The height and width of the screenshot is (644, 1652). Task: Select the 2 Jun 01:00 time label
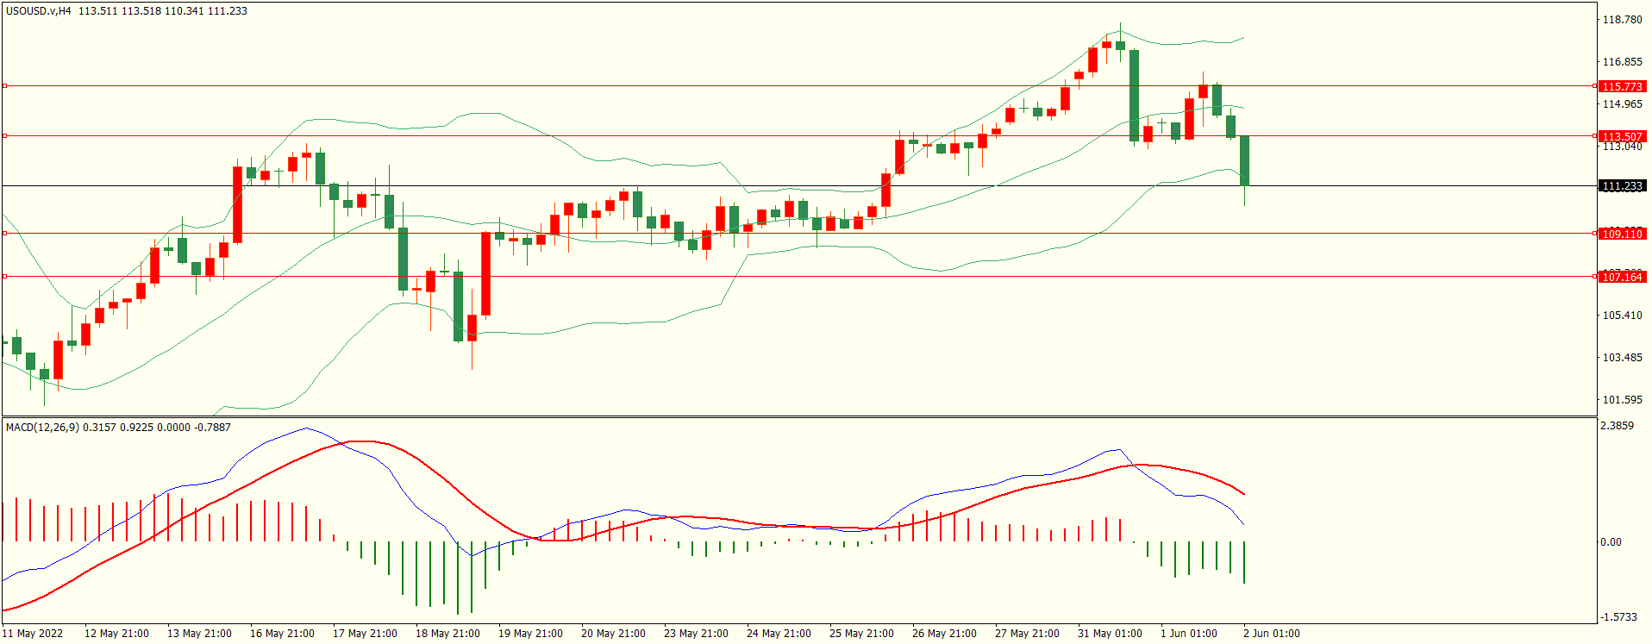point(1271,634)
